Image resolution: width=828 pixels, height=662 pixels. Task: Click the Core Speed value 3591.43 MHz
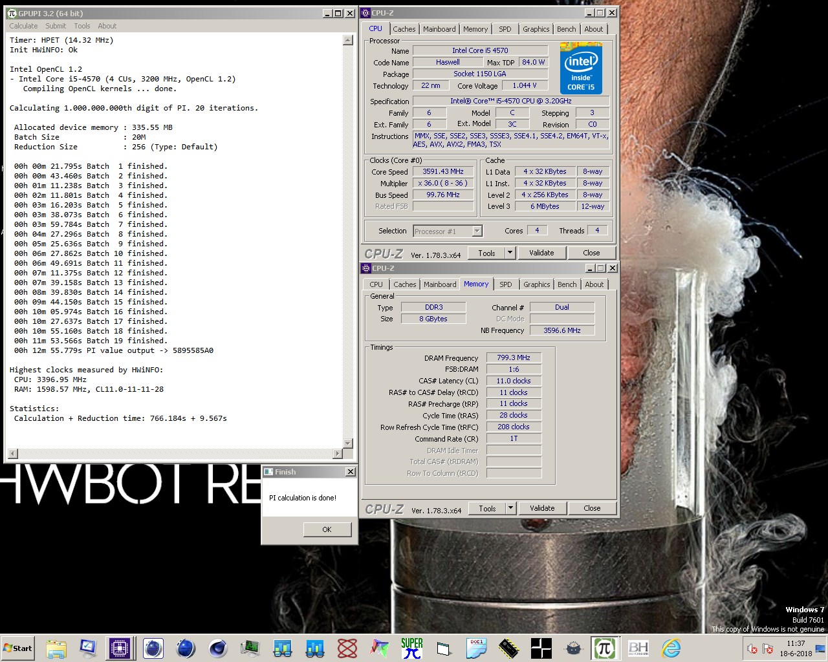coord(443,172)
